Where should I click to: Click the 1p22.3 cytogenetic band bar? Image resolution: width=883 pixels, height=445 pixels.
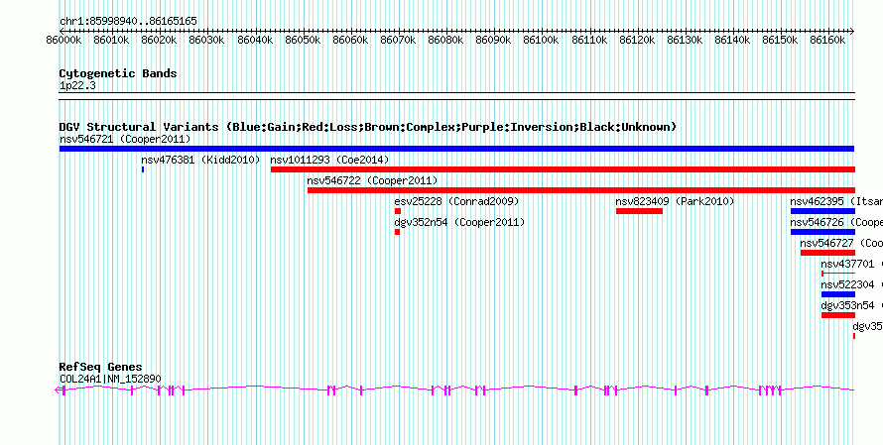tap(456, 96)
